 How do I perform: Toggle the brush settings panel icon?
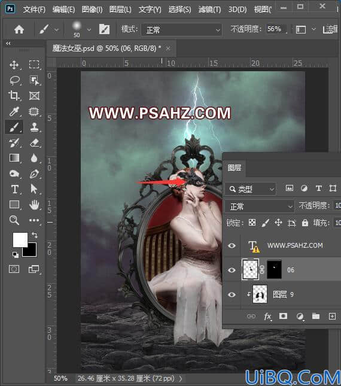click(x=104, y=29)
